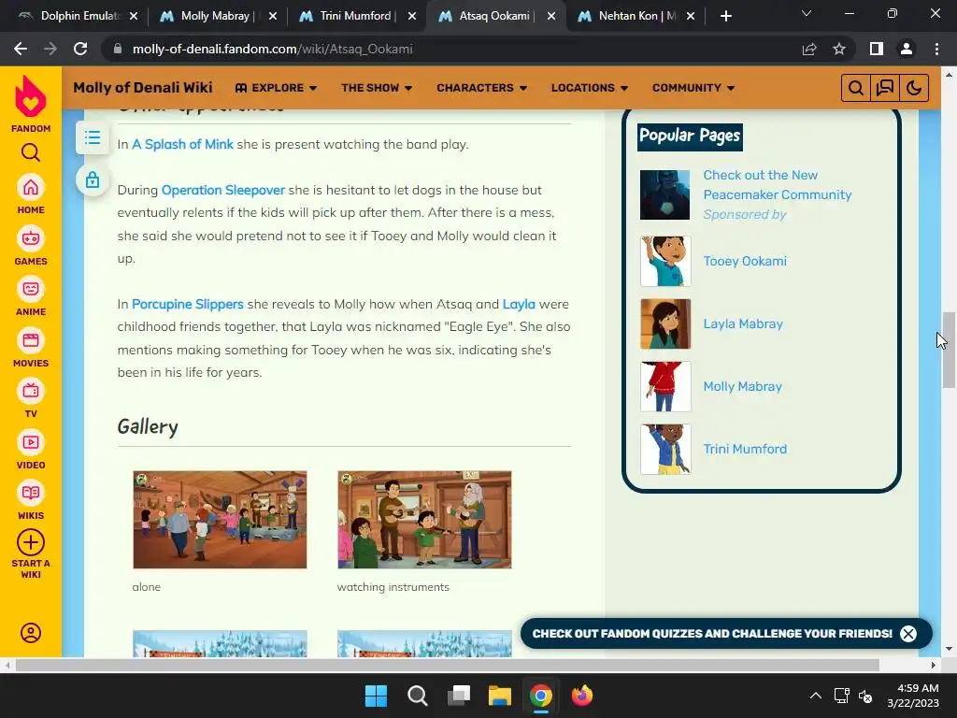The height and width of the screenshot is (718, 957).
Task: Open 'watching instruments' gallery image
Action: [x=424, y=520]
